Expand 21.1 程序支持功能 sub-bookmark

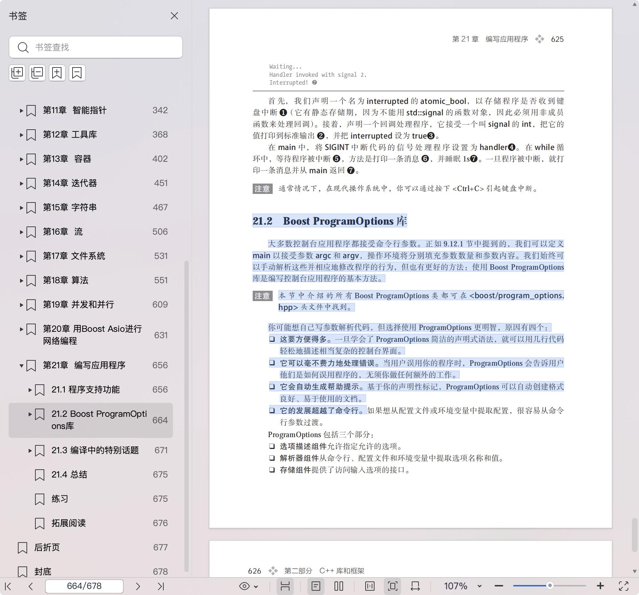[30, 390]
